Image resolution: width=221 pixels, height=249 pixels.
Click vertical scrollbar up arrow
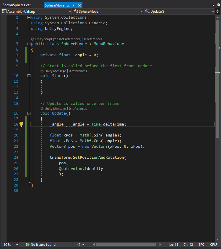coord(217,17)
